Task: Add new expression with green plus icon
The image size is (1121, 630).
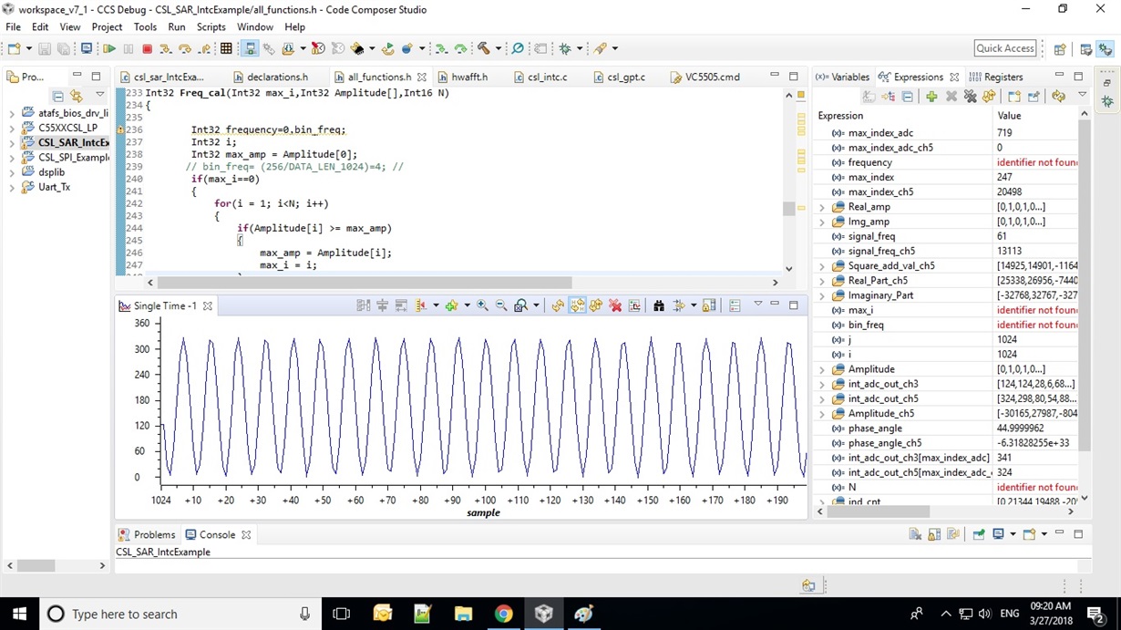Action: coord(931,97)
